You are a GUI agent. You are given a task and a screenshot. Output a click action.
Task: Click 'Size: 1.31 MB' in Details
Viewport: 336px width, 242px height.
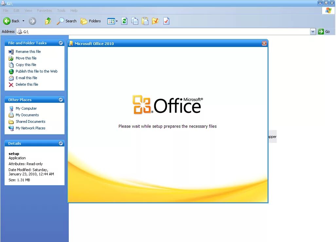tap(19, 180)
